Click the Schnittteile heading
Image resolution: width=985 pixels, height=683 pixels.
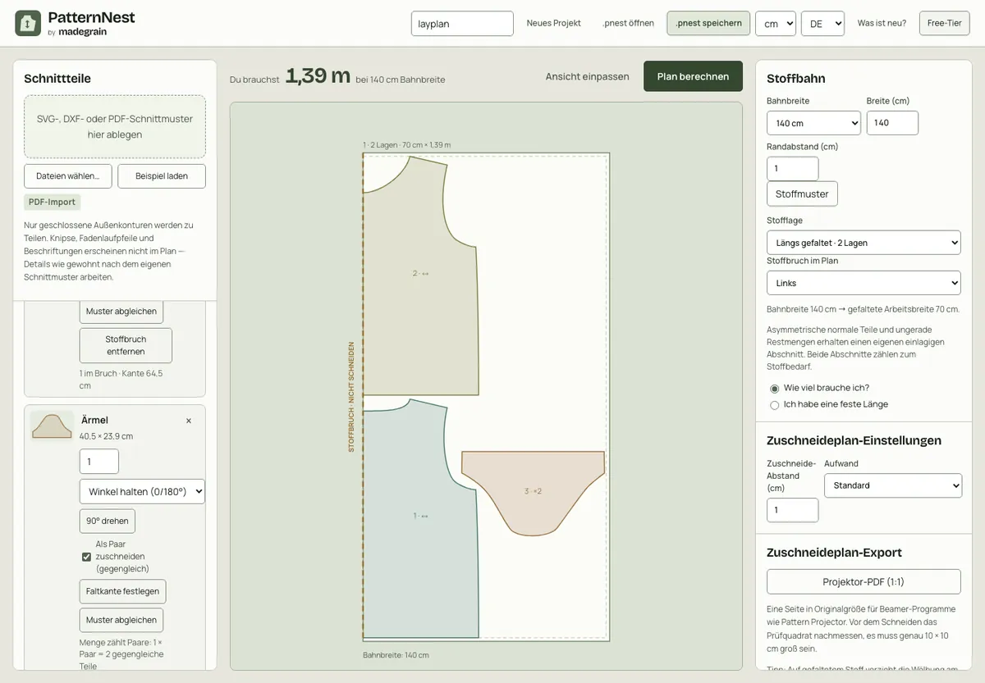(x=57, y=79)
